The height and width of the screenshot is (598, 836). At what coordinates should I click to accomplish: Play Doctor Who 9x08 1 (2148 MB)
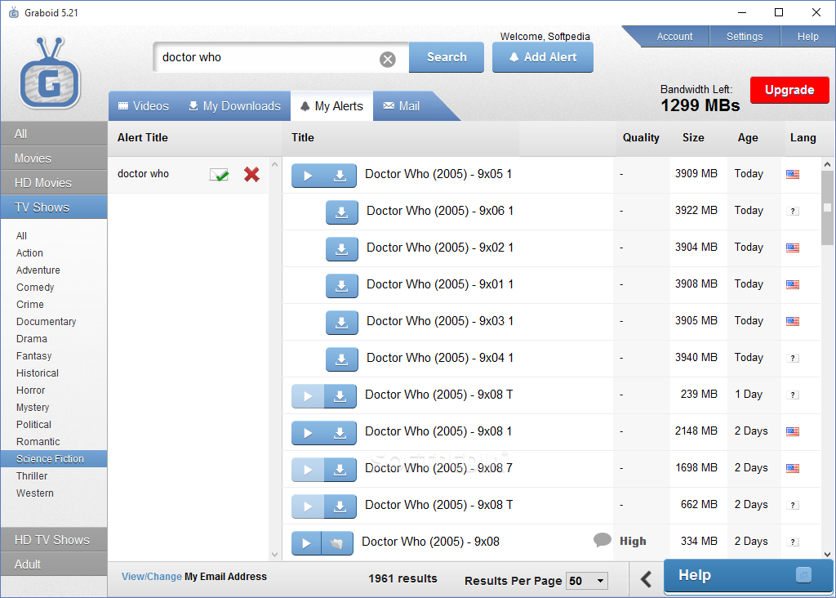pyautogui.click(x=308, y=433)
